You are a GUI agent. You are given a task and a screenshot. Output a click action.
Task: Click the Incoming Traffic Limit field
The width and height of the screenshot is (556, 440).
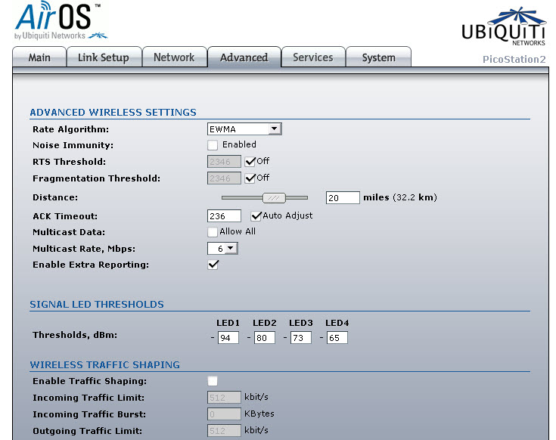(x=224, y=398)
